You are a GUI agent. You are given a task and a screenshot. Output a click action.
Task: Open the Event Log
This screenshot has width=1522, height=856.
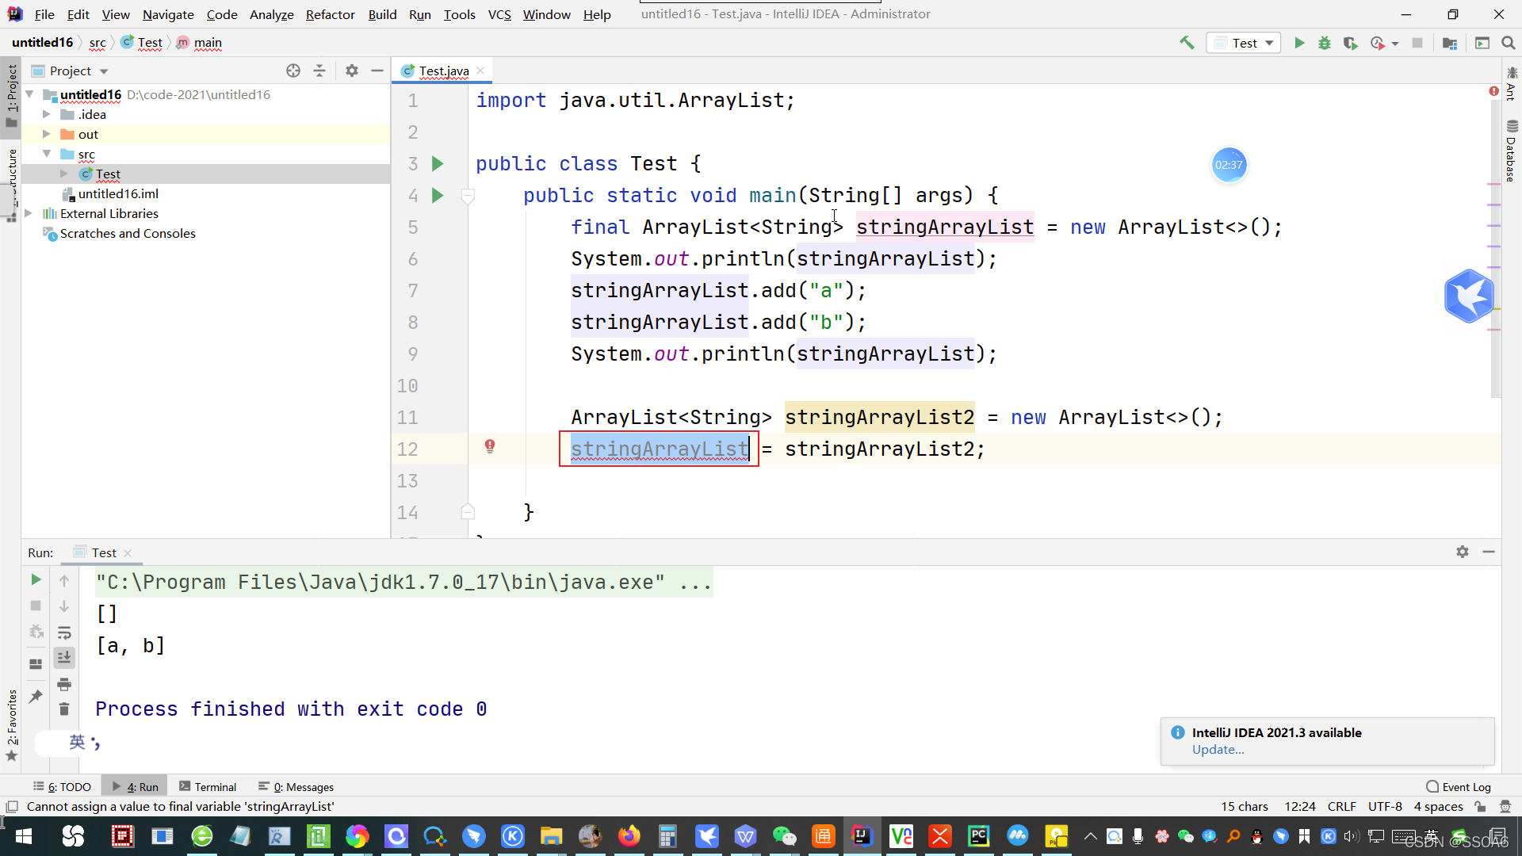(1459, 787)
